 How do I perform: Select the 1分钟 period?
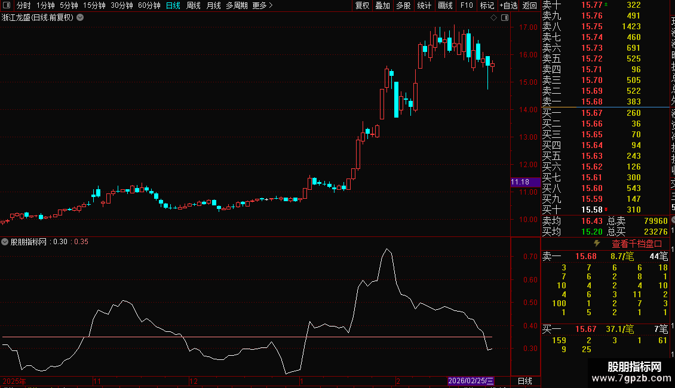click(45, 5)
